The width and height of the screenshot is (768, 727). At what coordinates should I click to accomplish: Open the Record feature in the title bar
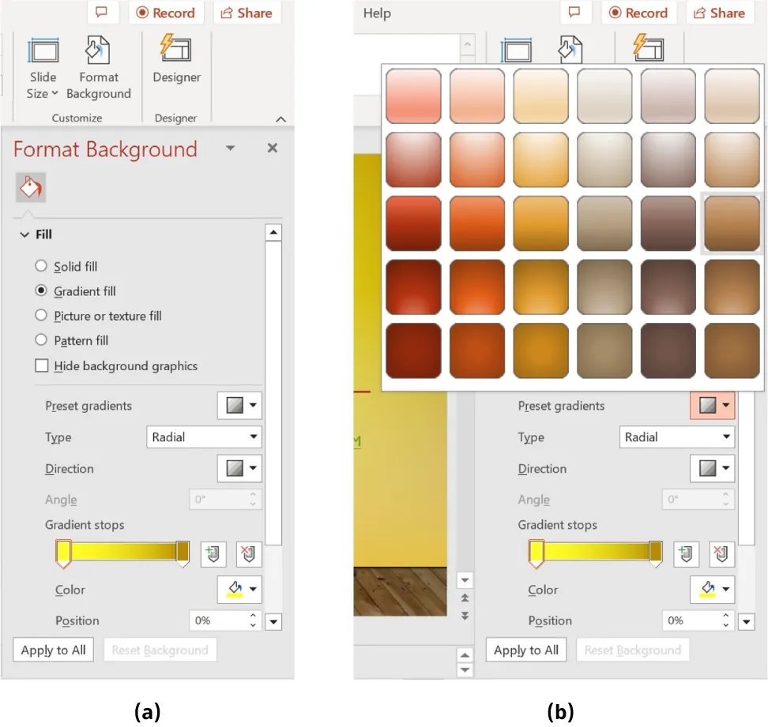pyautogui.click(x=165, y=13)
